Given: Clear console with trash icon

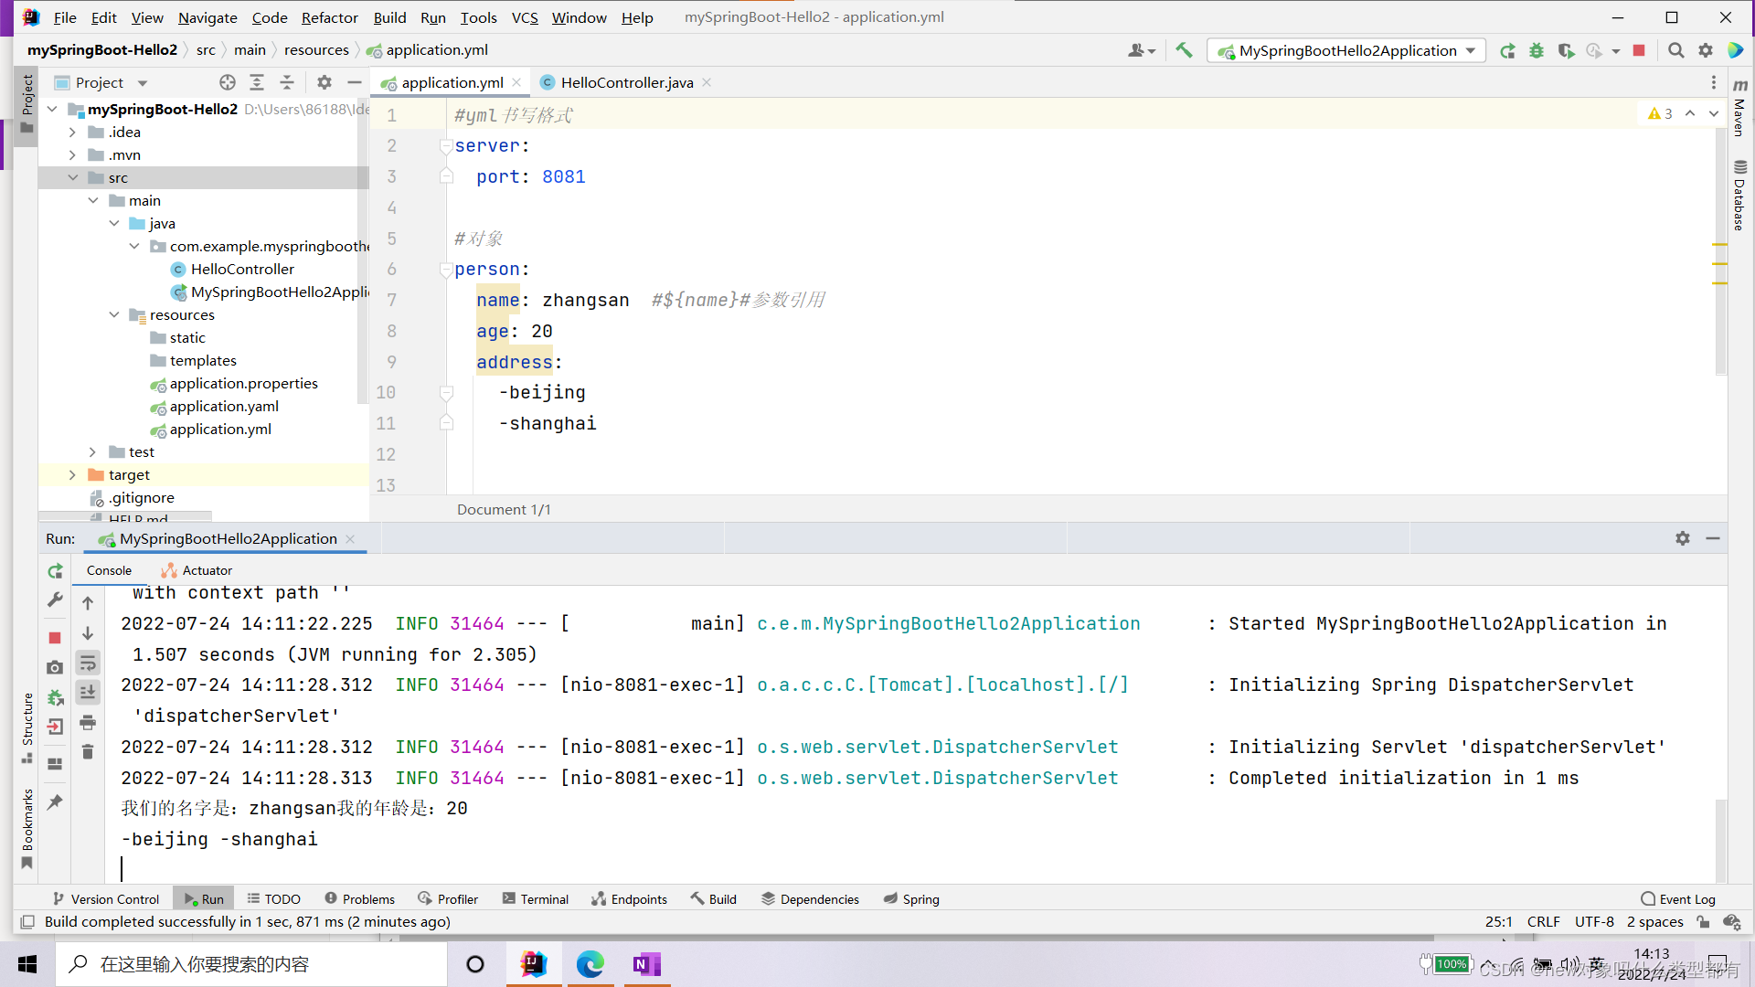Looking at the screenshot, I should tap(88, 751).
